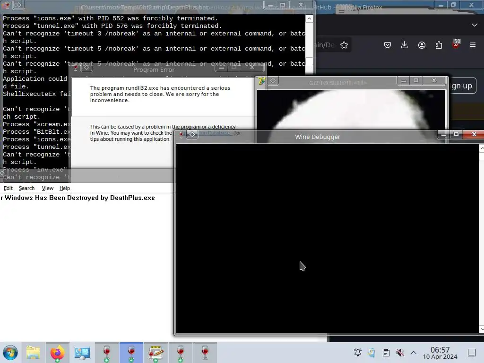Open Firefox downloads panel
The height and width of the screenshot is (363, 484).
click(x=405, y=45)
